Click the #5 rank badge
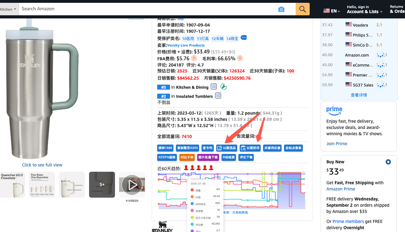Viewport: 405px width, 232px height. (x=163, y=87)
